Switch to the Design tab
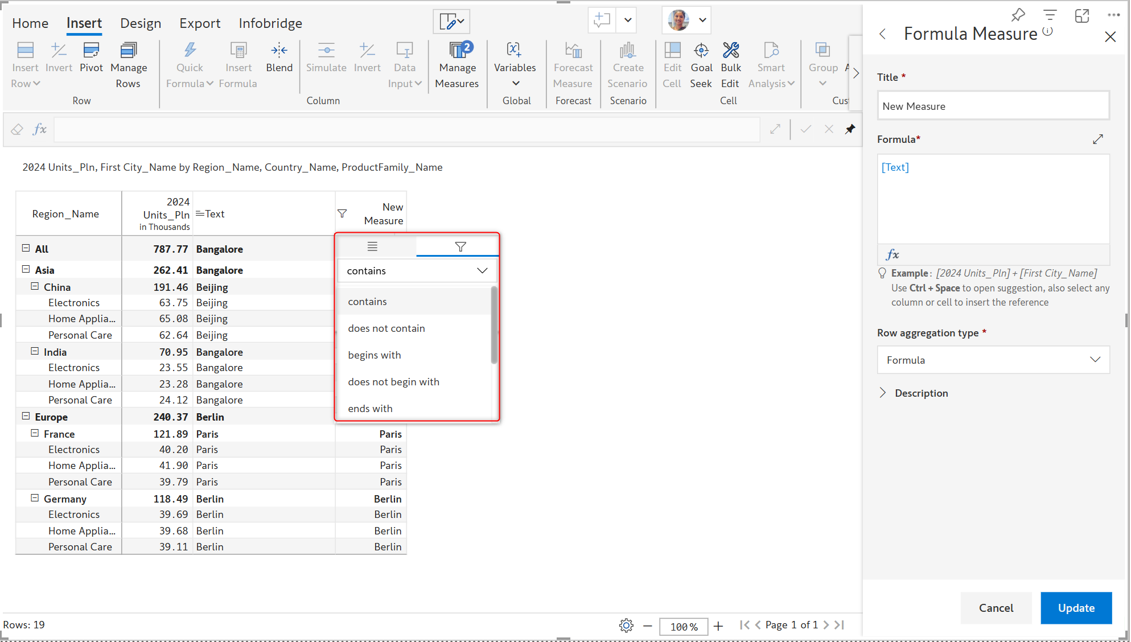Viewport: 1131px width, 642px height. point(141,23)
